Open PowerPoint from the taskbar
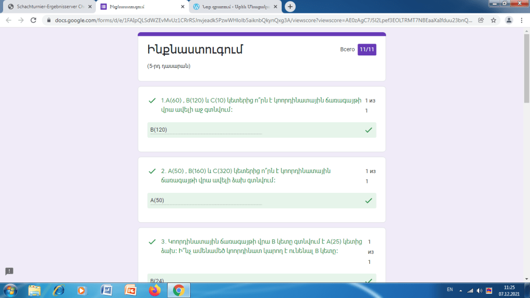The height and width of the screenshot is (298, 530). tap(131, 291)
